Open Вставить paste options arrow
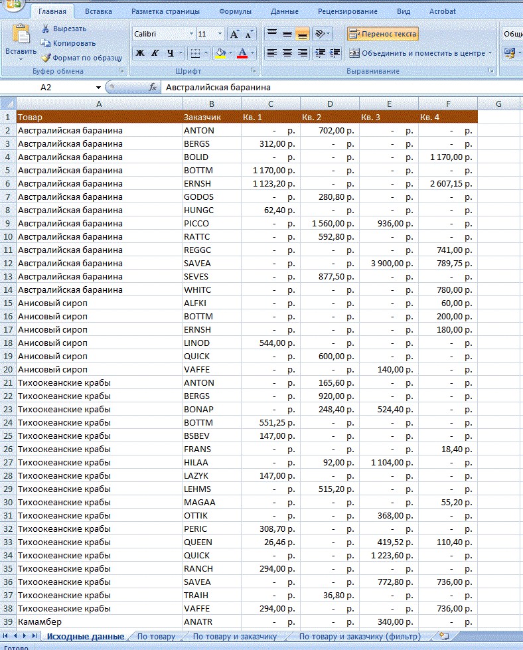 21,59
